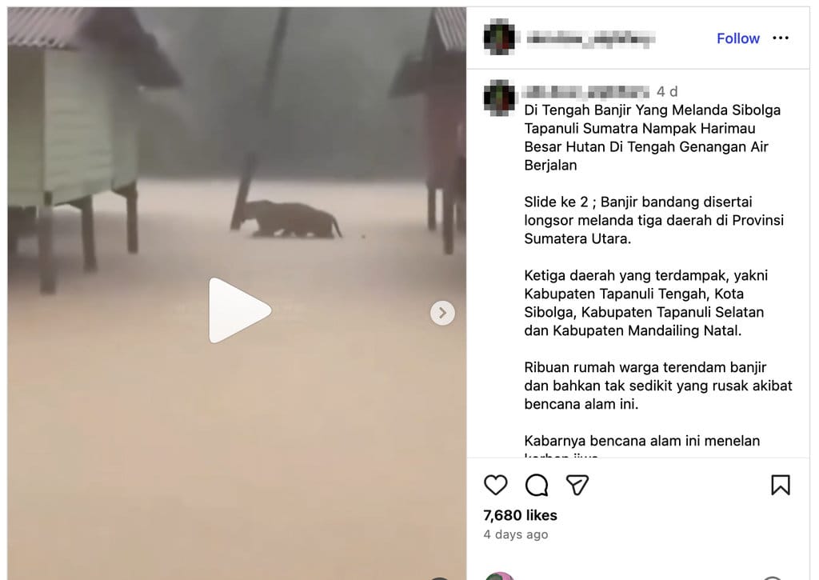Open the blurred username in the post header
Image resolution: width=819 pixels, height=580 pixels.
coord(590,38)
